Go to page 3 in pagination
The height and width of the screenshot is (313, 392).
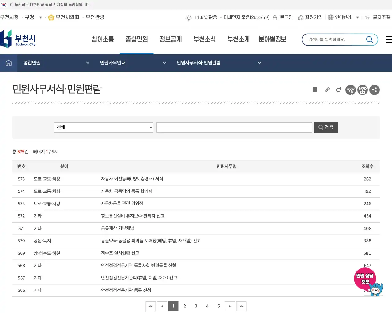[x=196, y=306]
